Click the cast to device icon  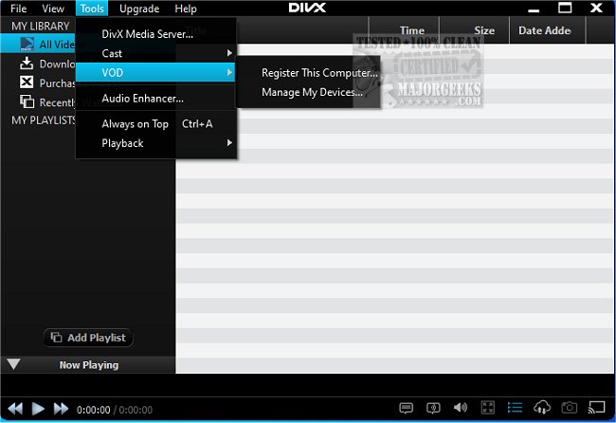(x=596, y=407)
